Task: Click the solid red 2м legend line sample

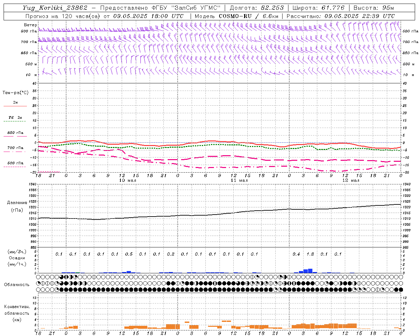Action: click(x=15, y=106)
